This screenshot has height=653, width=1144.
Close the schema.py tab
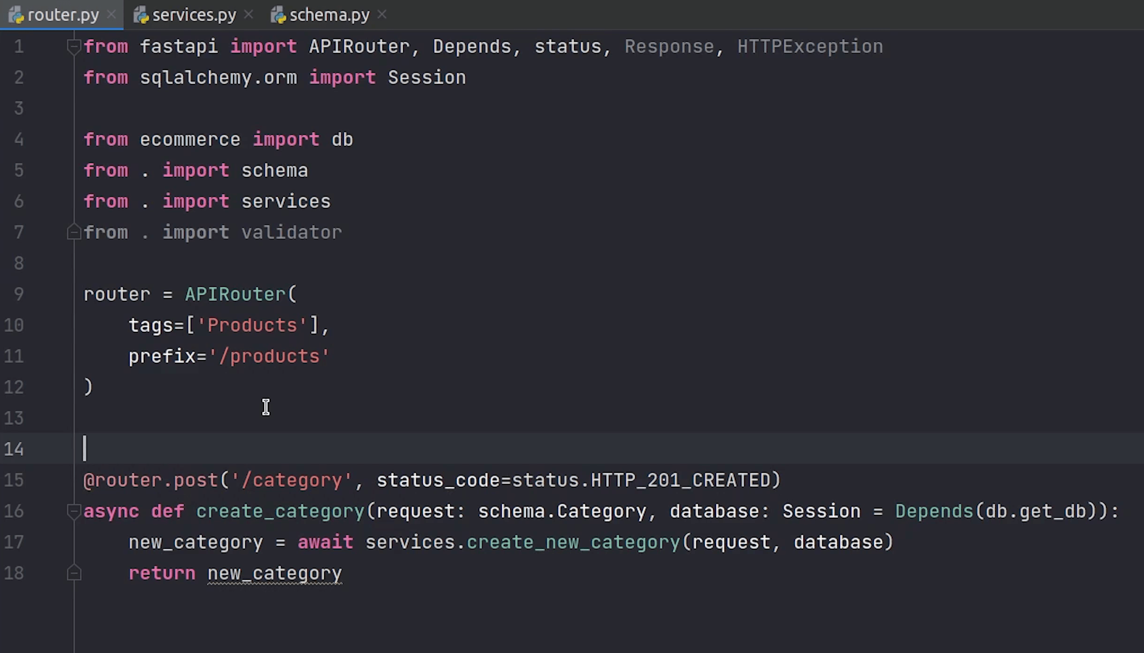coord(382,15)
